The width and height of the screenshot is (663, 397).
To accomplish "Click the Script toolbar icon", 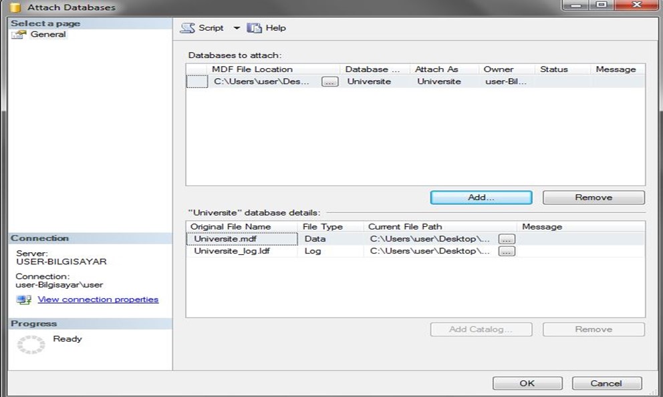I will coord(188,28).
